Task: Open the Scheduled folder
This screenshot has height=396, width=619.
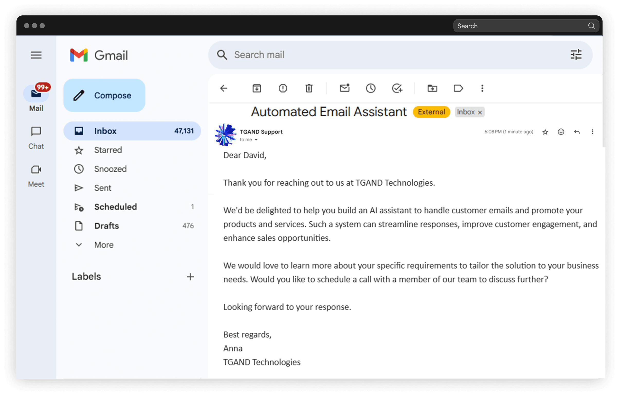Action: pos(132,207)
